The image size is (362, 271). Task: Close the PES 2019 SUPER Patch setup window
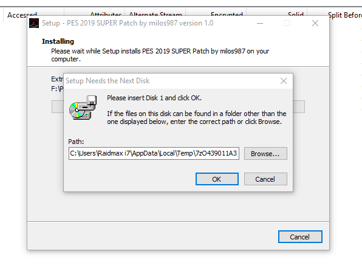pyautogui.click(x=315, y=23)
